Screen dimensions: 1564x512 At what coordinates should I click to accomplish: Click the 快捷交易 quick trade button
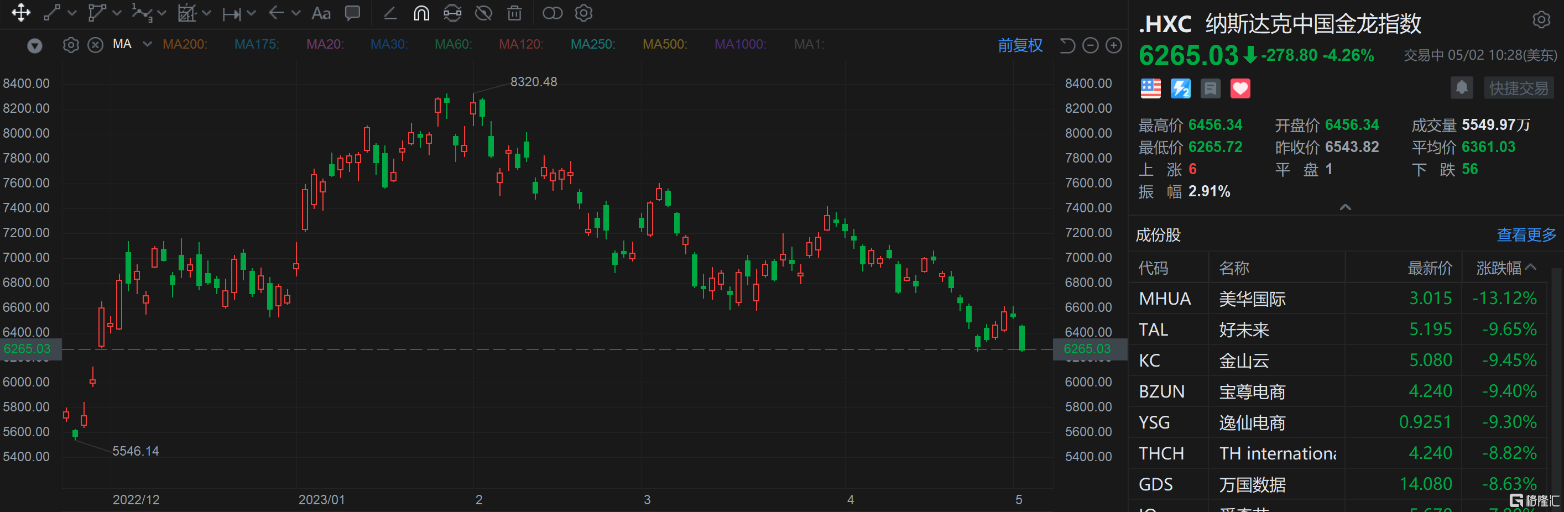click(x=1519, y=88)
